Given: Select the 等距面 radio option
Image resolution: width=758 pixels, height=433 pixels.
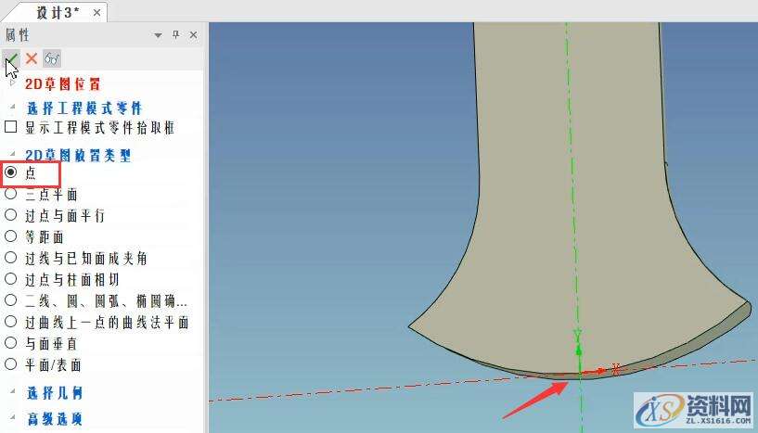Looking at the screenshot, I should click(11, 236).
